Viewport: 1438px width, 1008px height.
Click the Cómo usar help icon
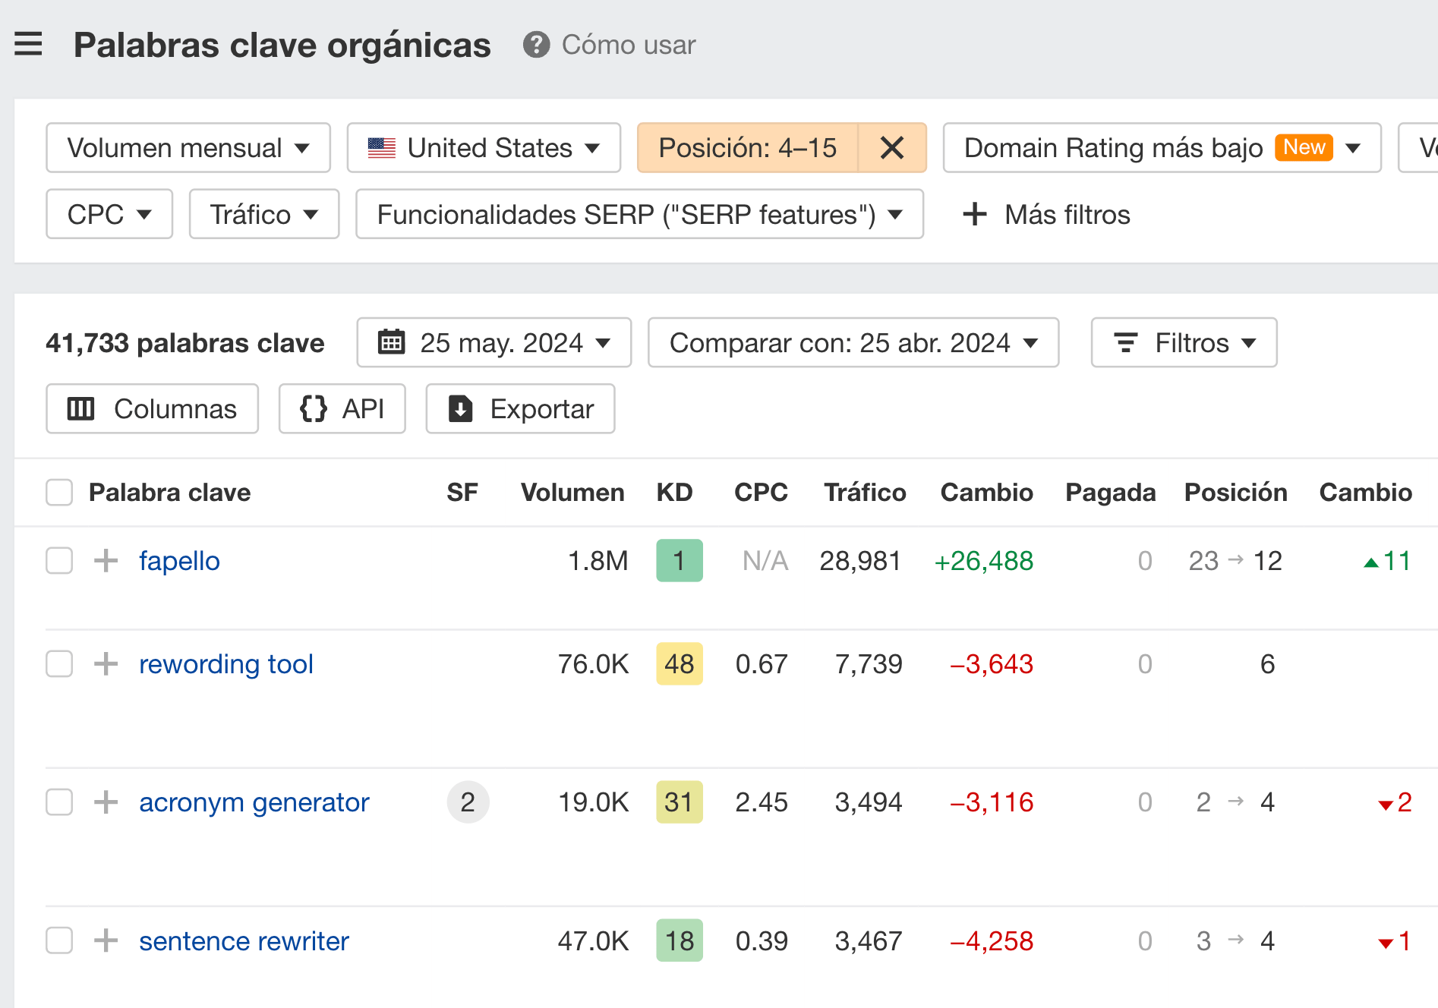[x=536, y=45]
